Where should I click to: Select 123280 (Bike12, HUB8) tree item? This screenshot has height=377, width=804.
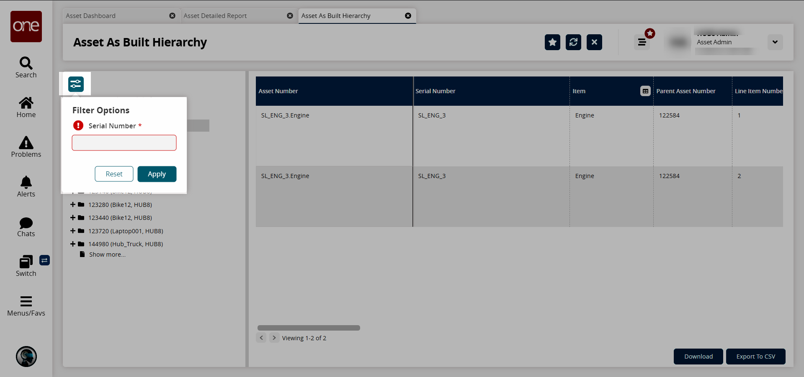[x=120, y=205]
